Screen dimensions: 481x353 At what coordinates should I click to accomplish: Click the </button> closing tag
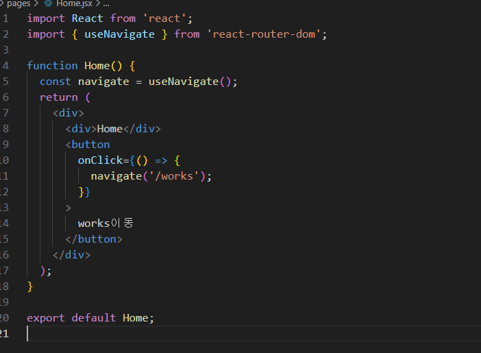click(x=94, y=239)
